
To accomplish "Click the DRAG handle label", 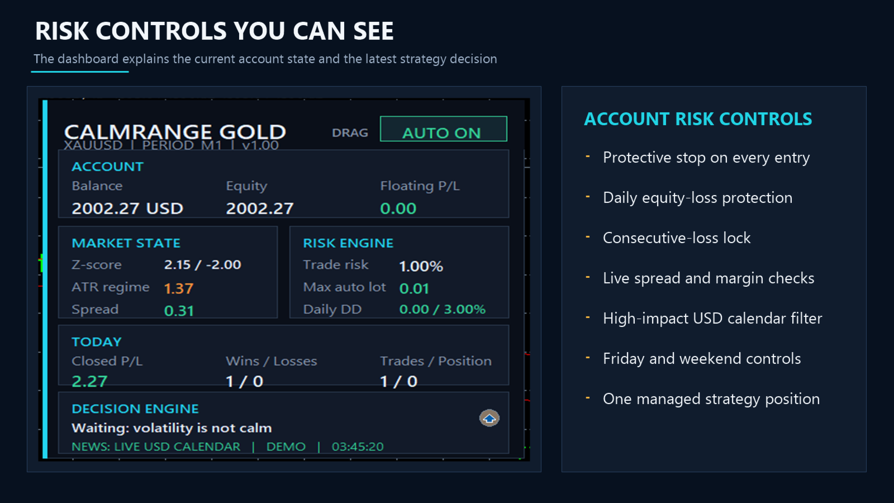I will [x=350, y=133].
